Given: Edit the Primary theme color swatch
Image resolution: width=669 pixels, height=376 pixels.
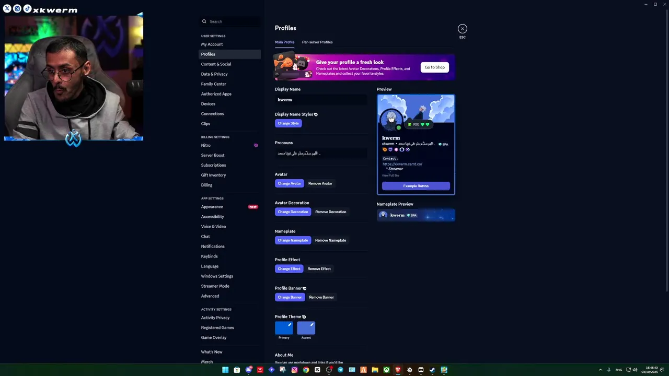Looking at the screenshot, I should coord(284,328).
